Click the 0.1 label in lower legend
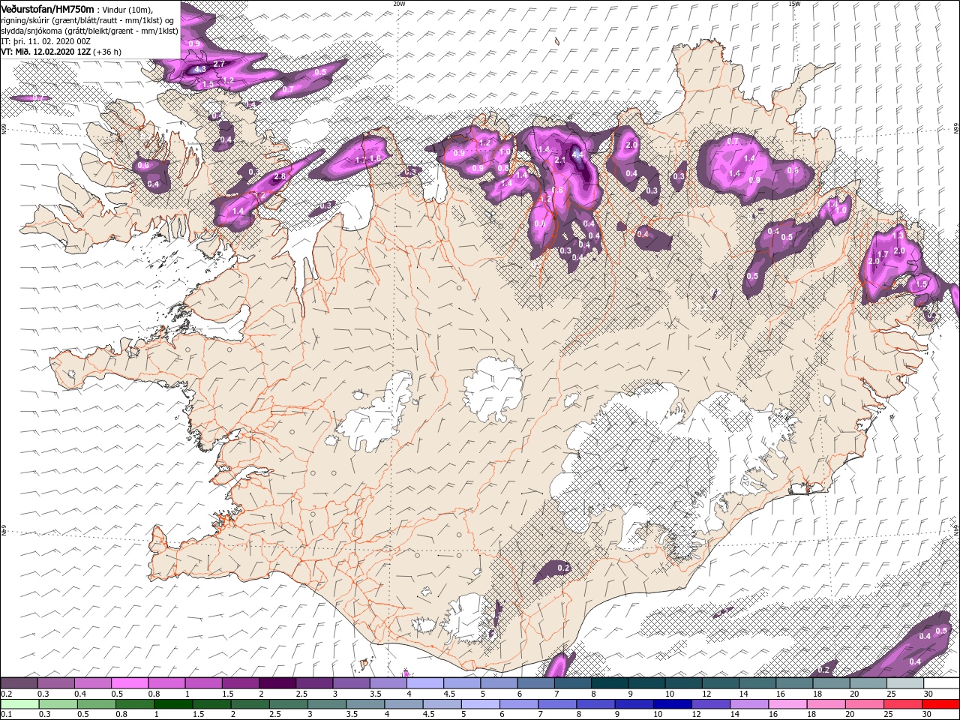 coord(6,715)
